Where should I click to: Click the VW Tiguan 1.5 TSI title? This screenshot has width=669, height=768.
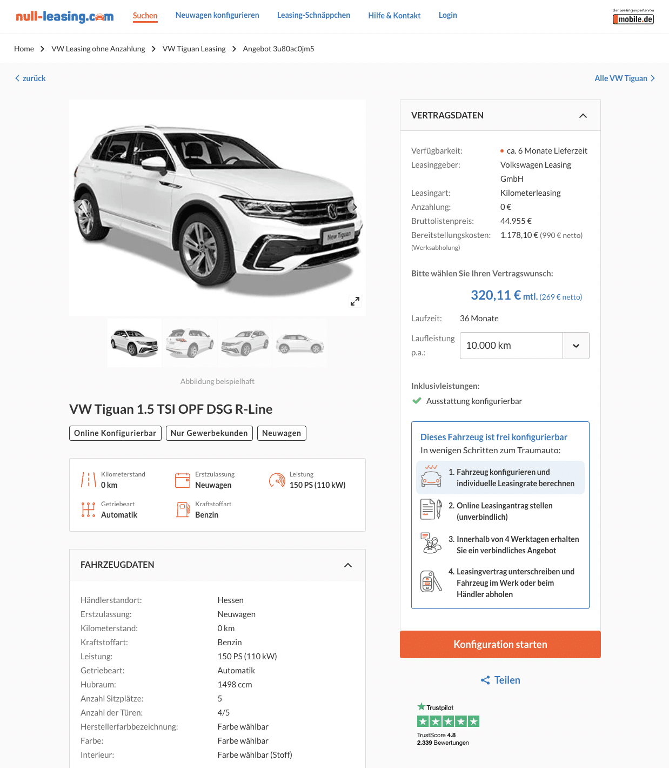click(x=171, y=409)
